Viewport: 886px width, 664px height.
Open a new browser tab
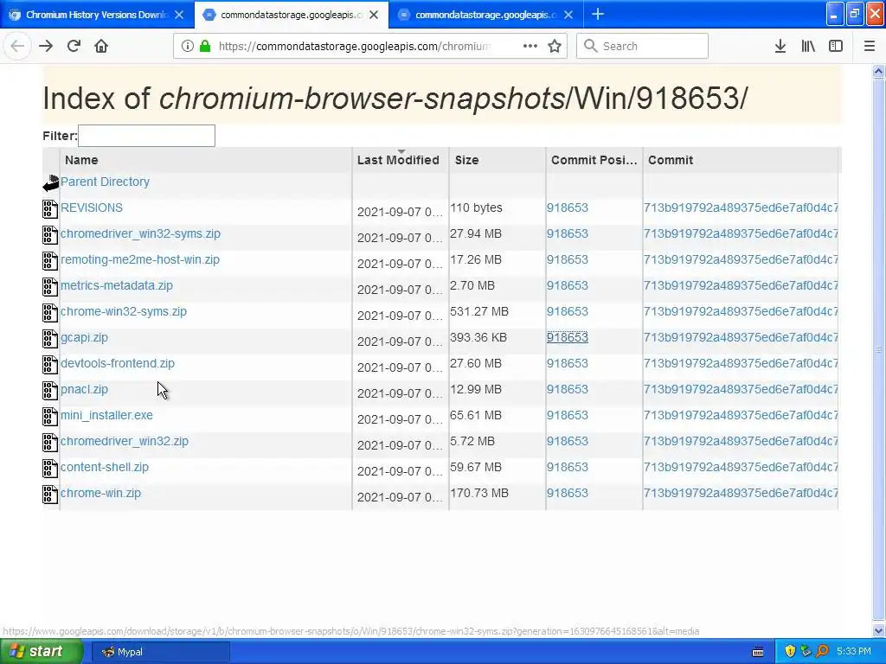tap(598, 14)
